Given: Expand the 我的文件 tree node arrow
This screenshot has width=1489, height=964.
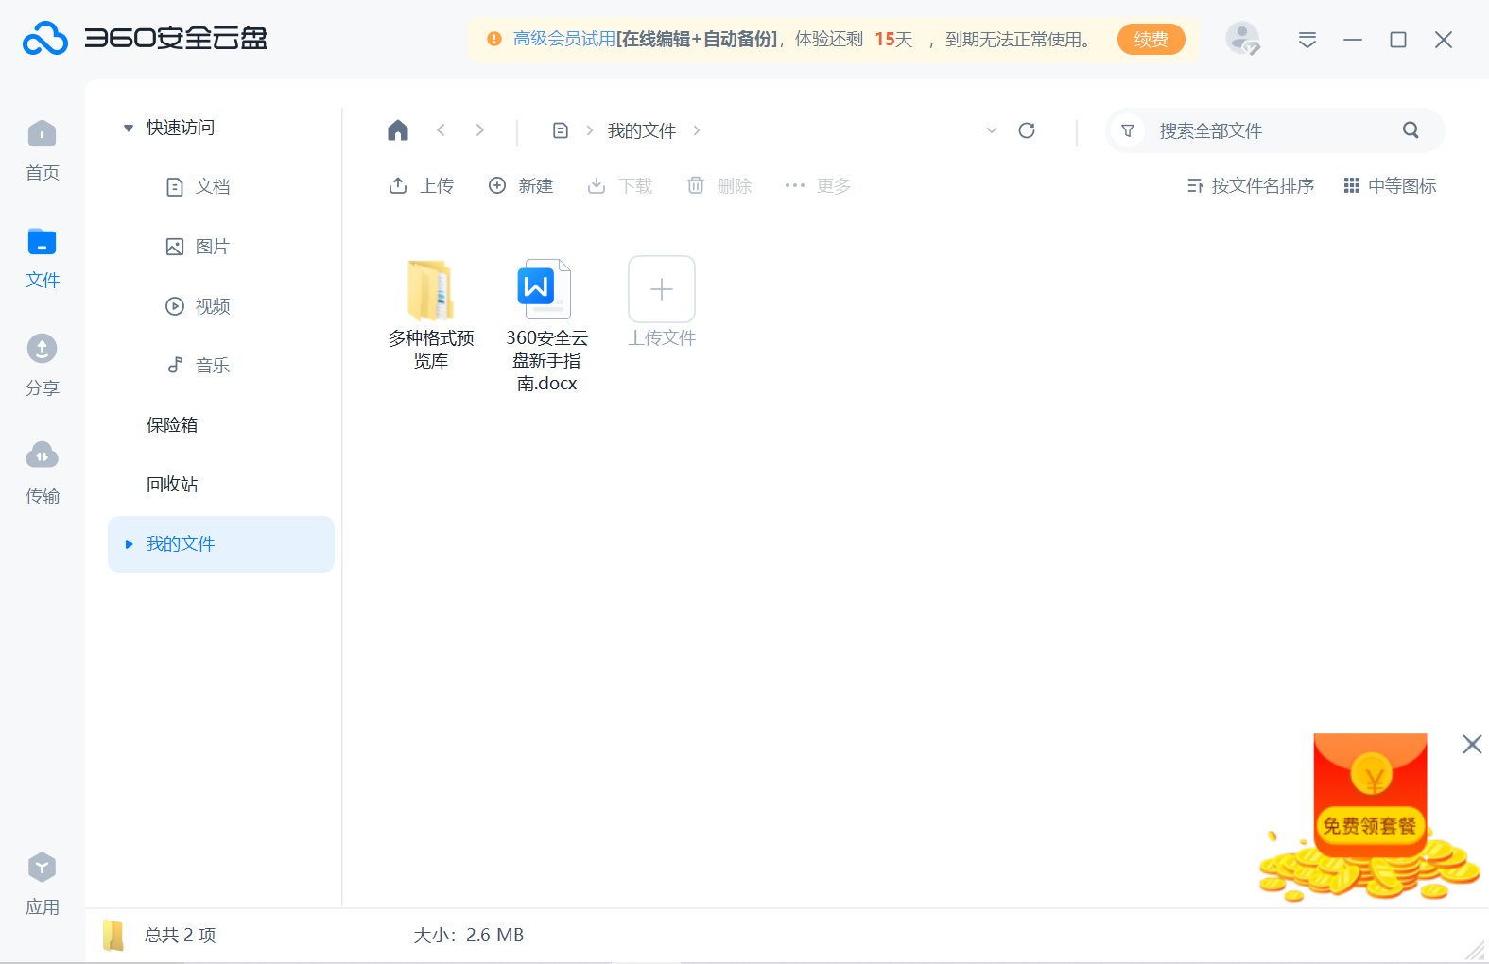Looking at the screenshot, I should pos(130,544).
